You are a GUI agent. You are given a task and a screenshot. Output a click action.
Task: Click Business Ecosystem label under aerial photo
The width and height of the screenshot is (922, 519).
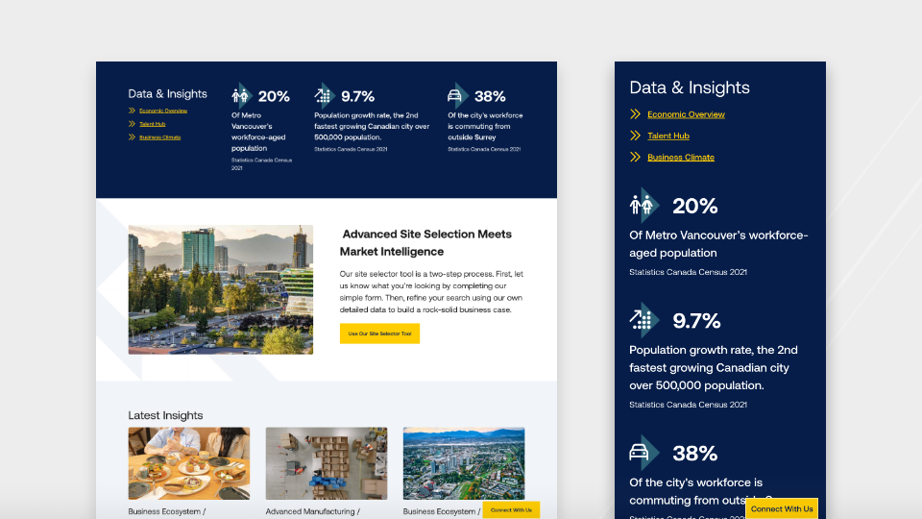(442, 512)
